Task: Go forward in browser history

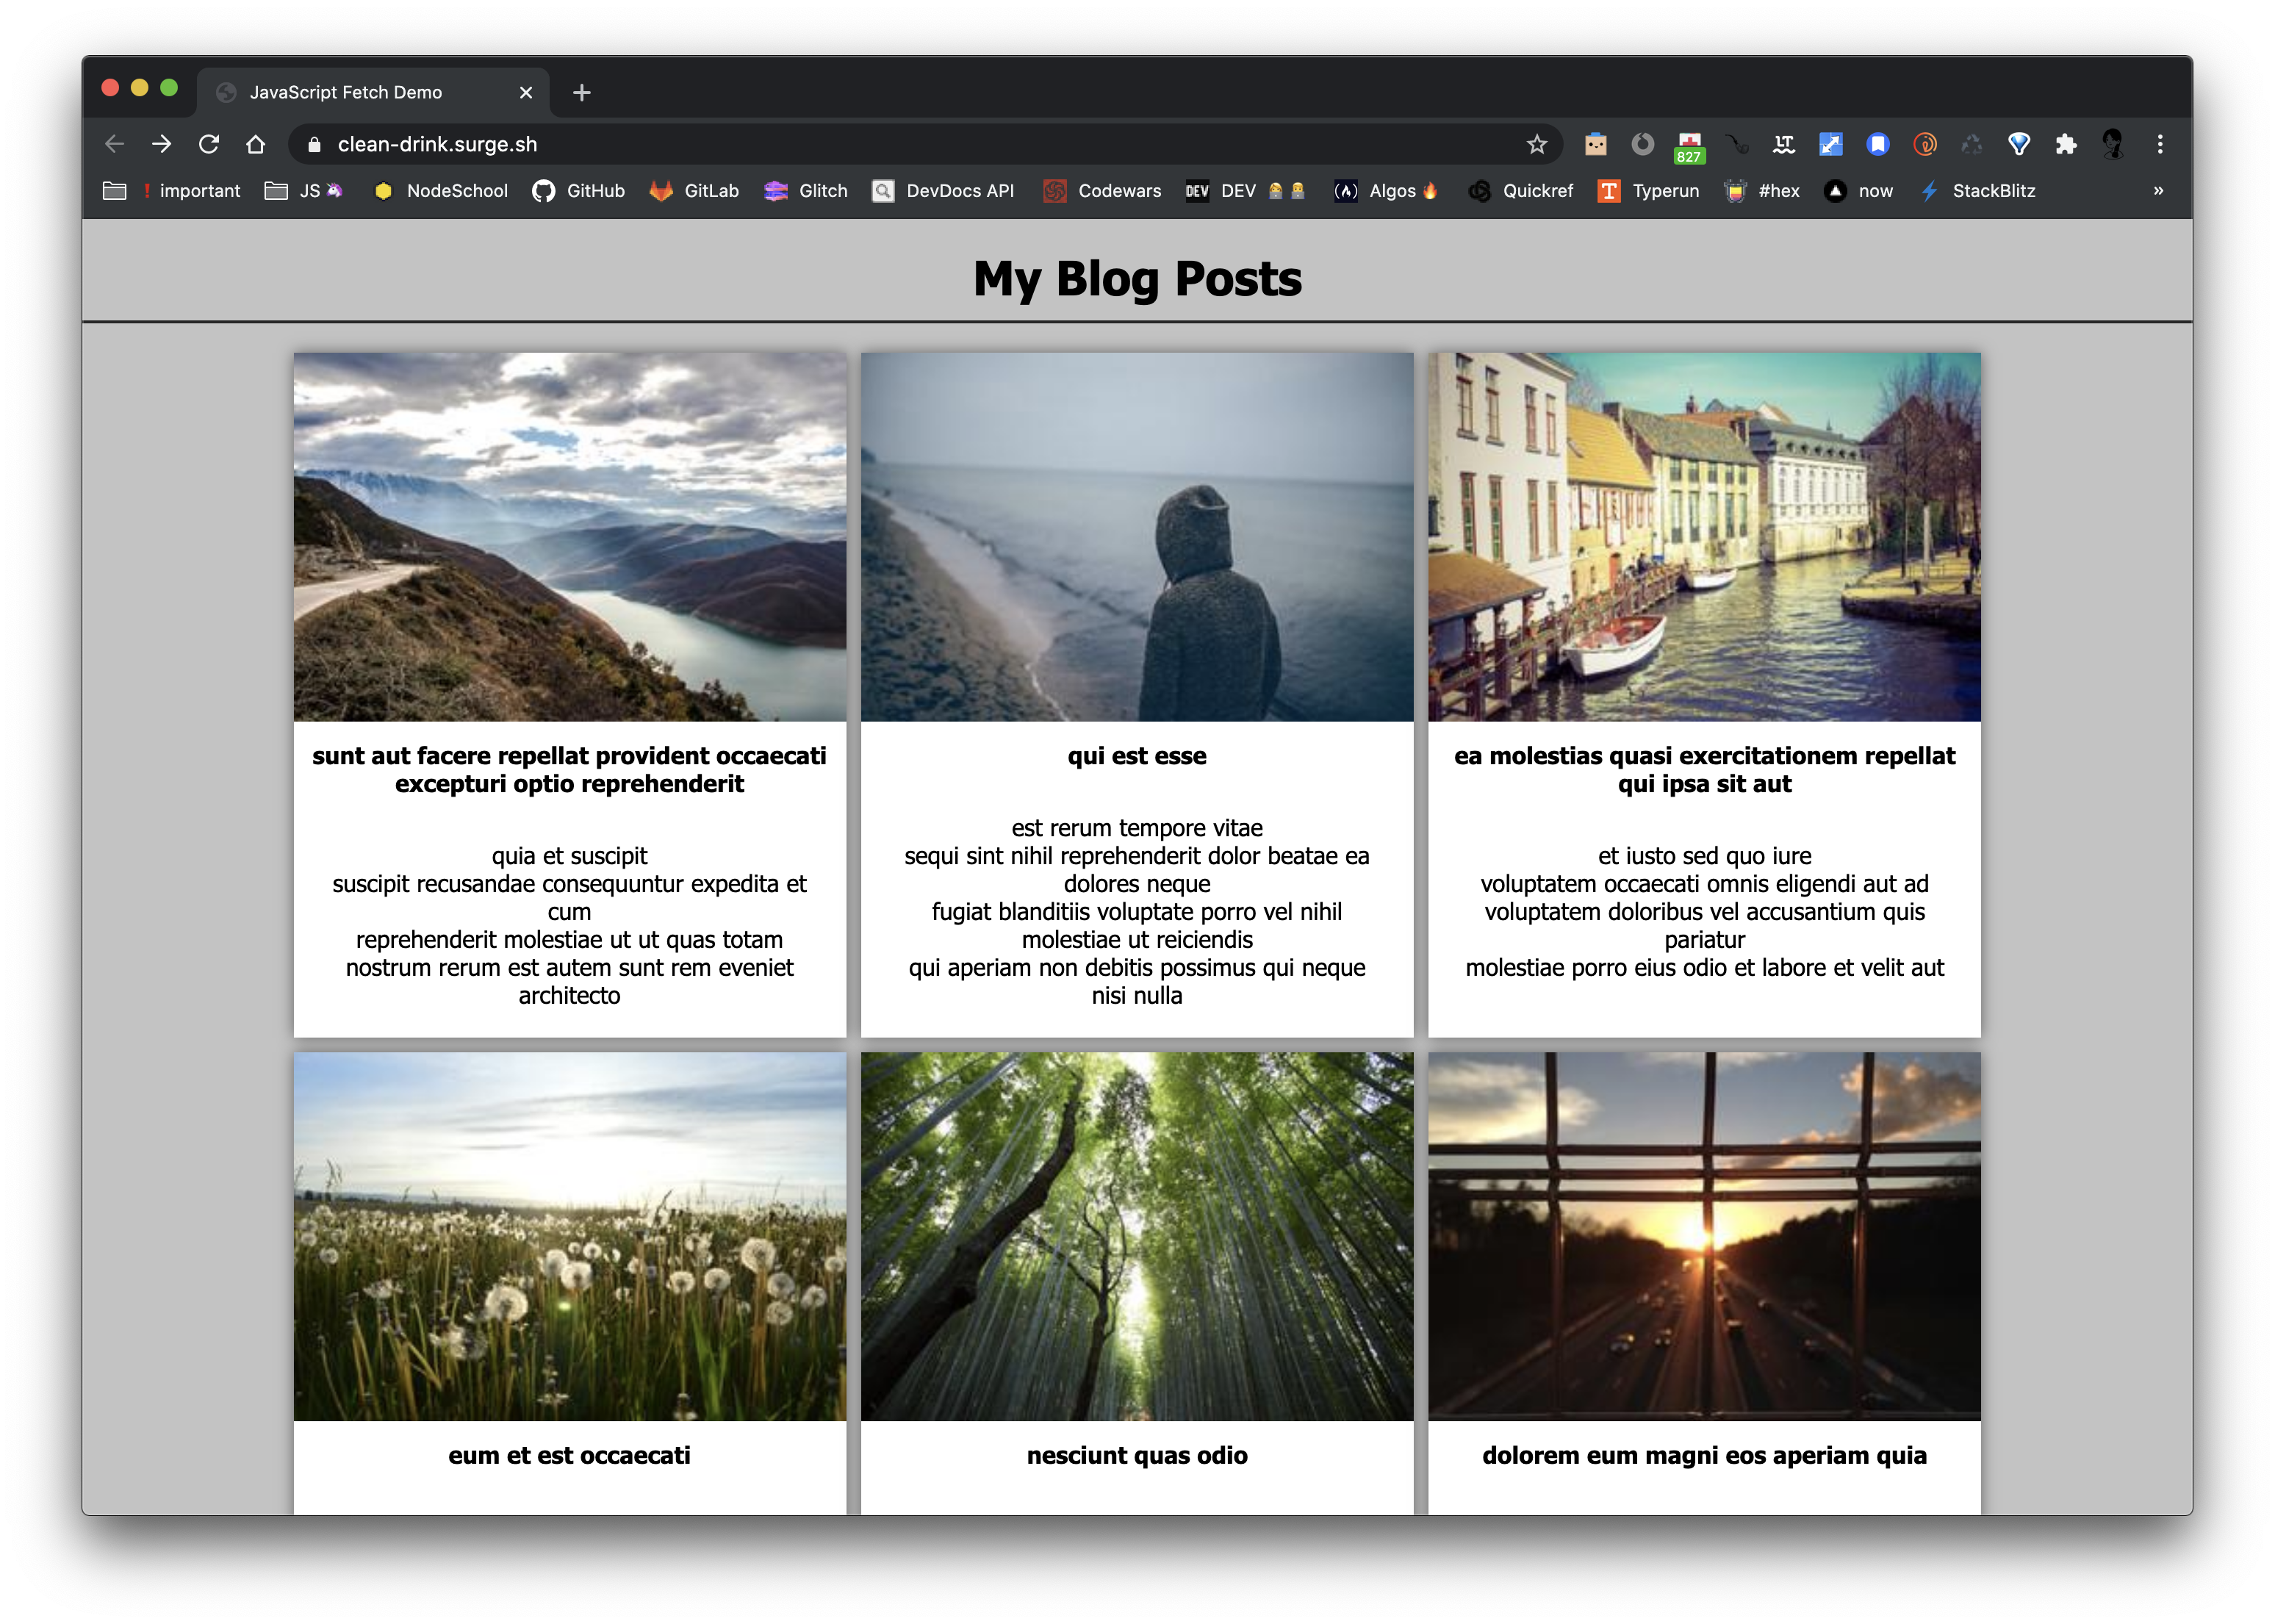Action: point(161,144)
